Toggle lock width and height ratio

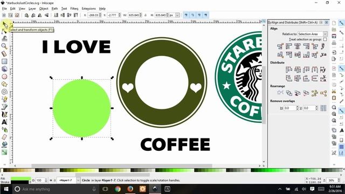(x=146, y=15)
